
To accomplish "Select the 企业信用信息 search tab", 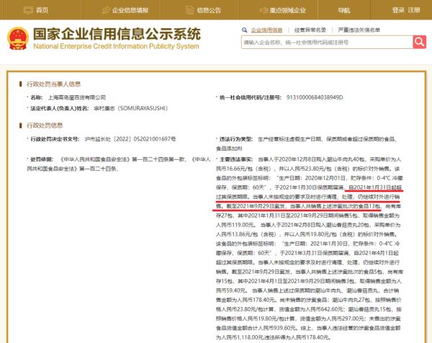I will coord(266,30).
